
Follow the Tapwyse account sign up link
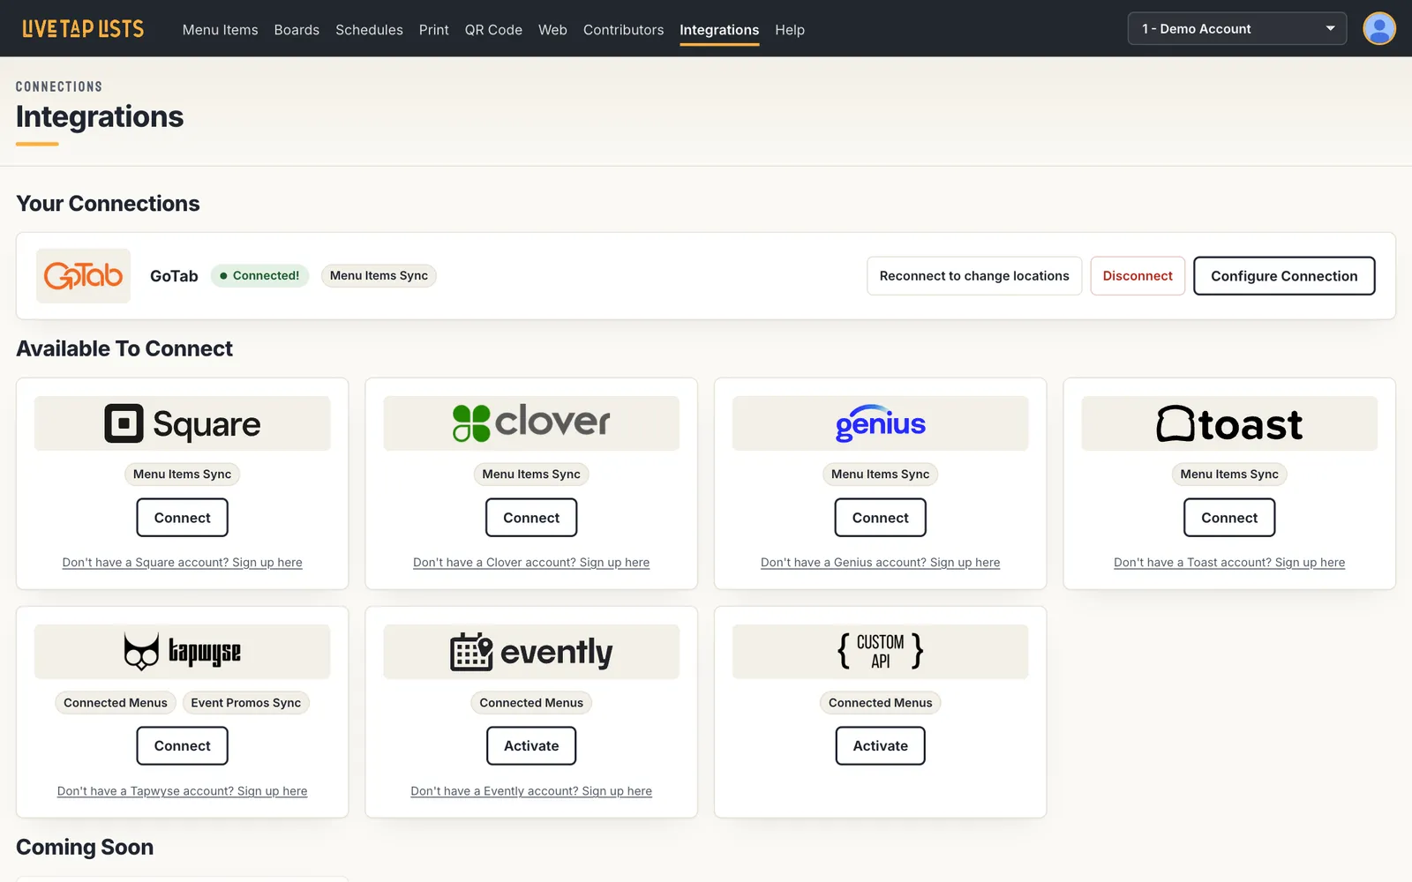[x=183, y=791]
